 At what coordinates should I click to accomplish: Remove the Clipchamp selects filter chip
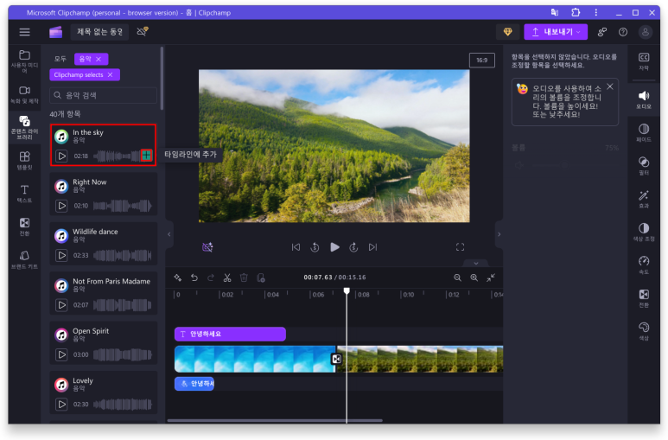(x=111, y=74)
